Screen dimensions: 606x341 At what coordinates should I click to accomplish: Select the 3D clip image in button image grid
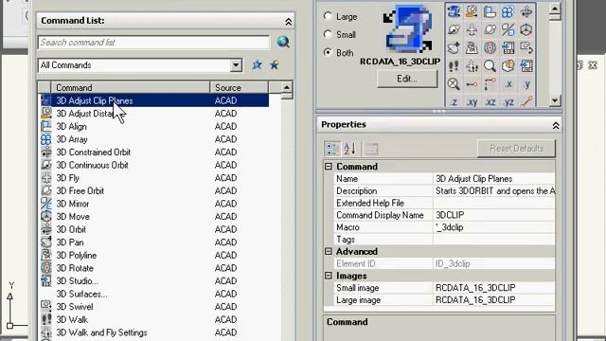point(454,11)
